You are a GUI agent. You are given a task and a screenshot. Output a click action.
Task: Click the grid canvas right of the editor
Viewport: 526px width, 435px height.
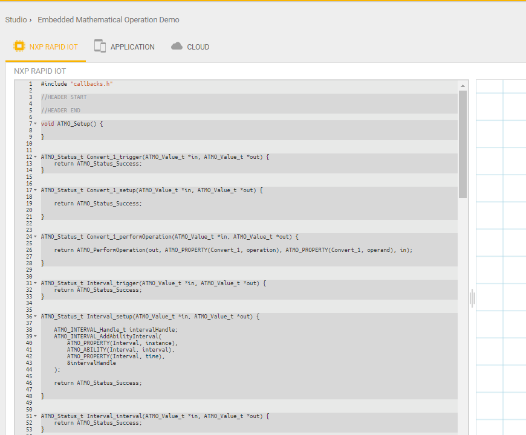pos(501,242)
